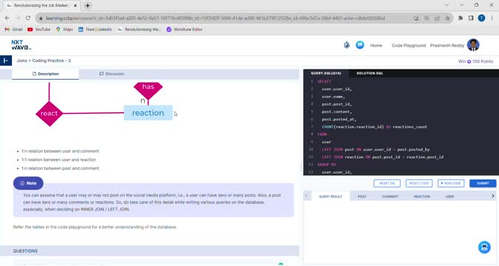Switch to the Description tab

pos(46,74)
